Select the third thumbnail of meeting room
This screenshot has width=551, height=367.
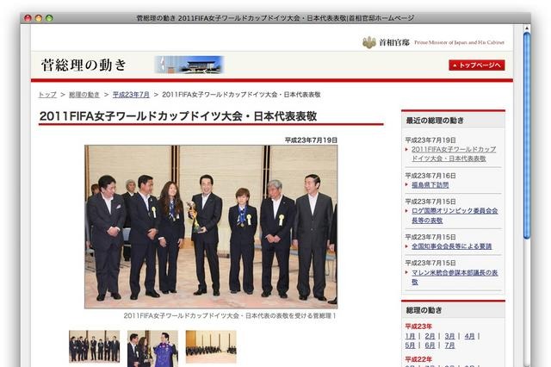coord(211,346)
